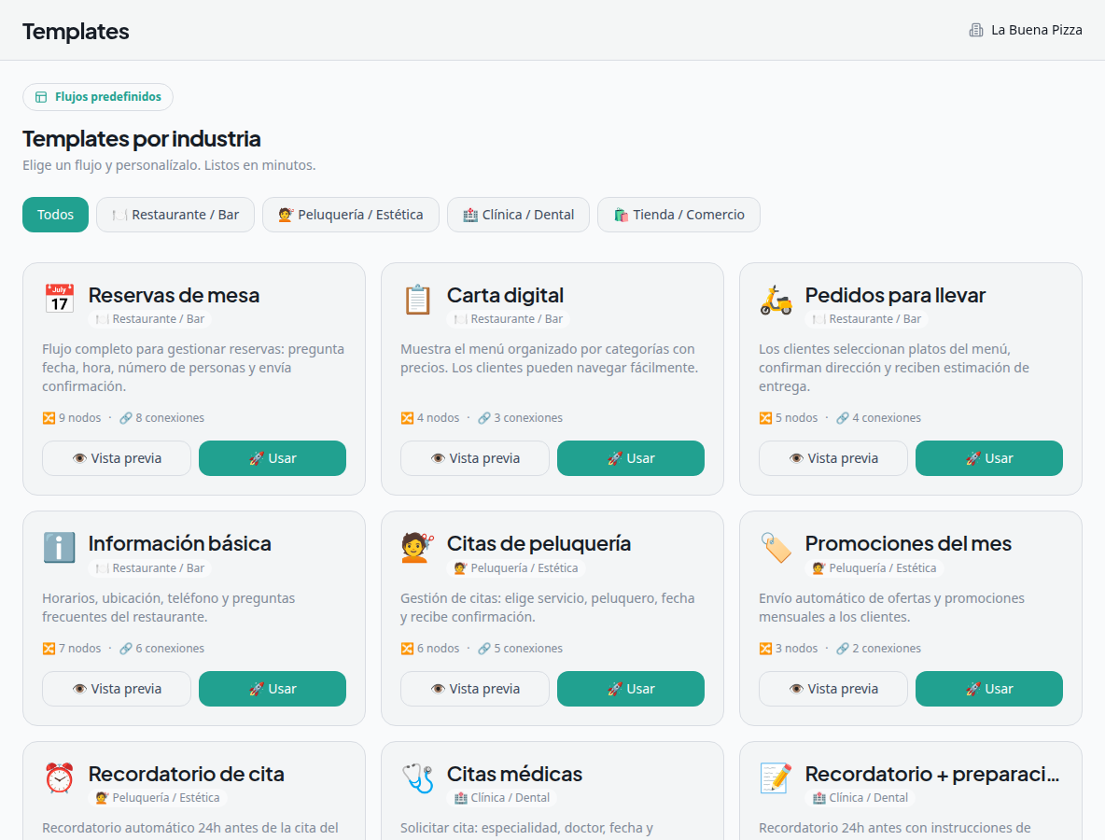Click Usar on Promociones del mes
Image resolution: width=1105 pixels, height=840 pixels.
(988, 689)
